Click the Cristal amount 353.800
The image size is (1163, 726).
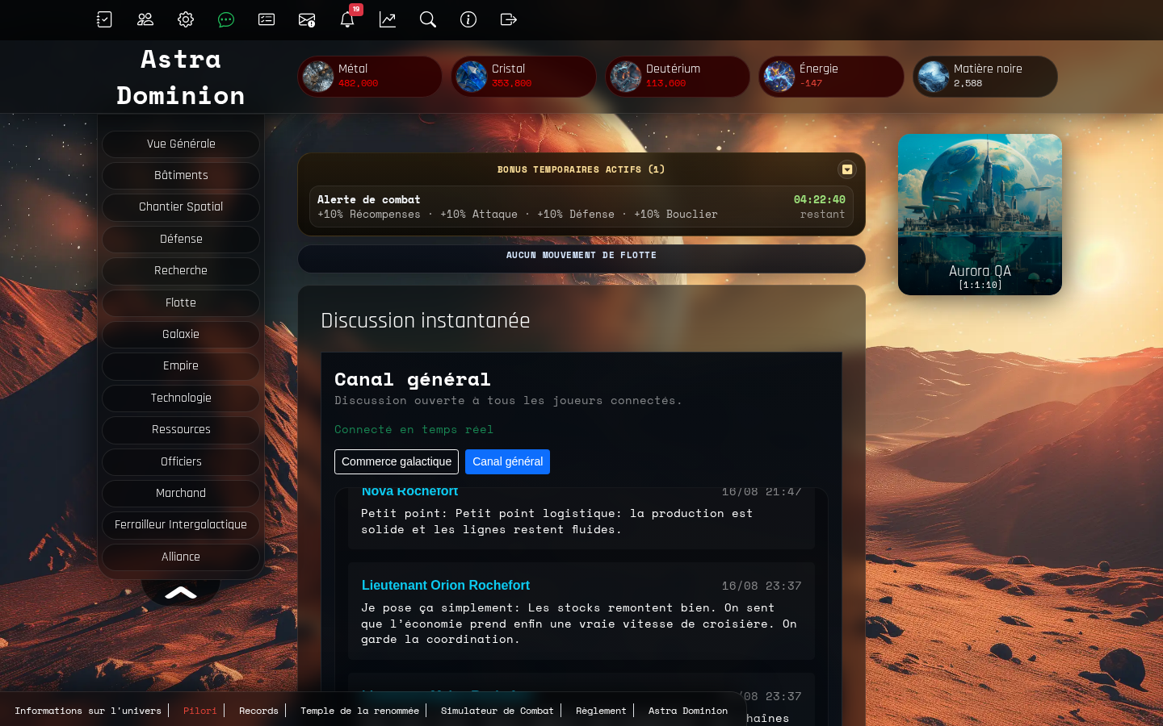click(x=511, y=84)
